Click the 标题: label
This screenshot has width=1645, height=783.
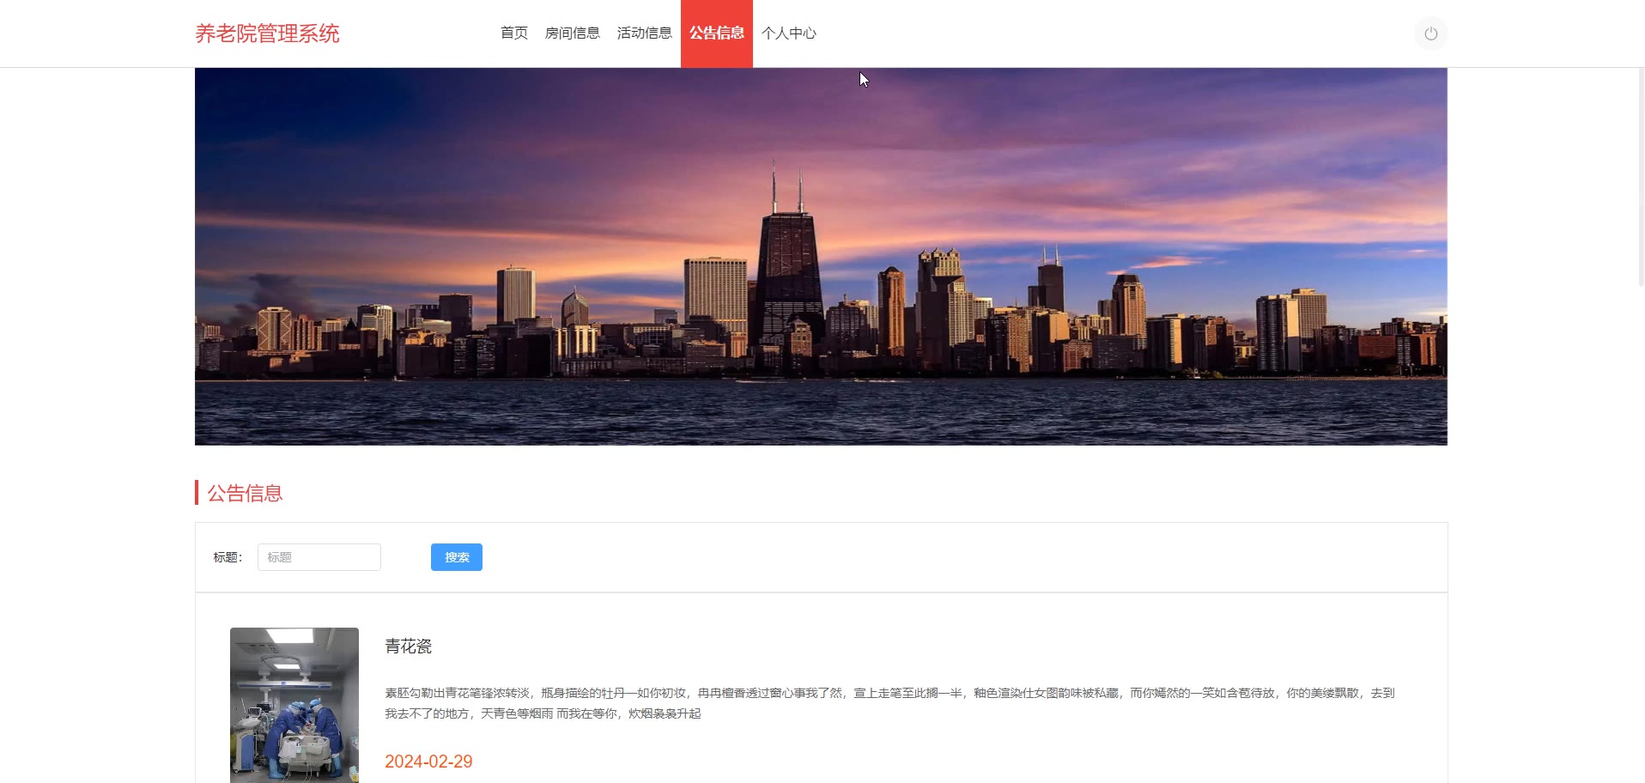(x=228, y=557)
